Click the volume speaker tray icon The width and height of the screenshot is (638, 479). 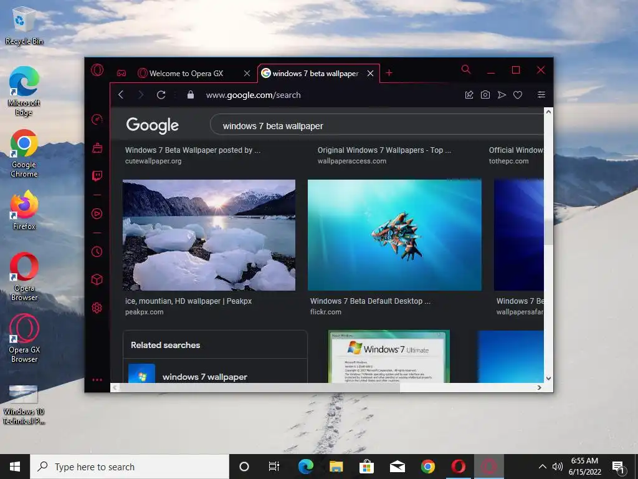[x=558, y=467]
